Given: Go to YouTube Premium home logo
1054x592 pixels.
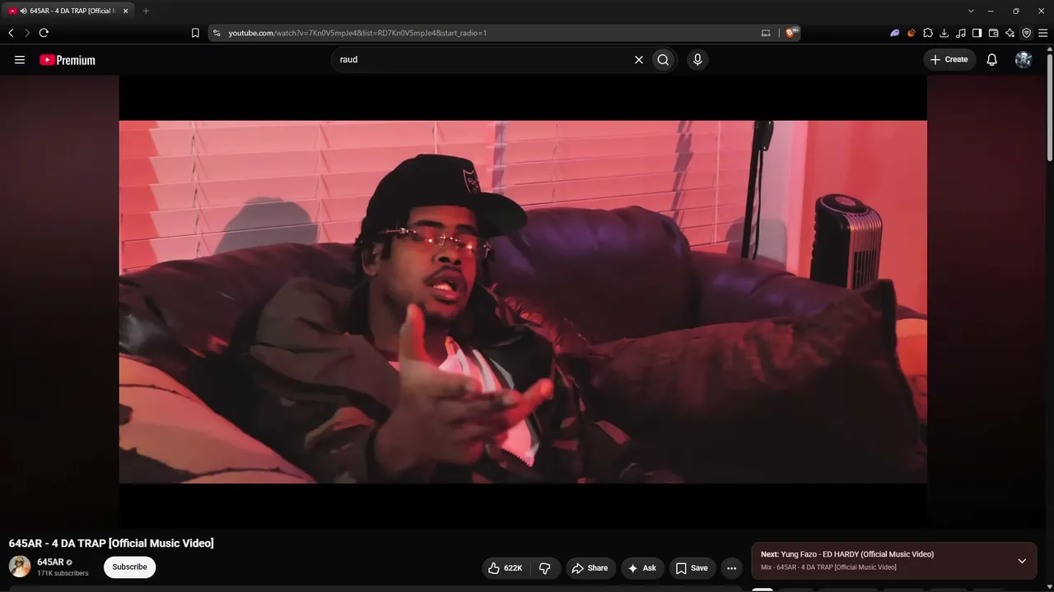Looking at the screenshot, I should click(68, 60).
